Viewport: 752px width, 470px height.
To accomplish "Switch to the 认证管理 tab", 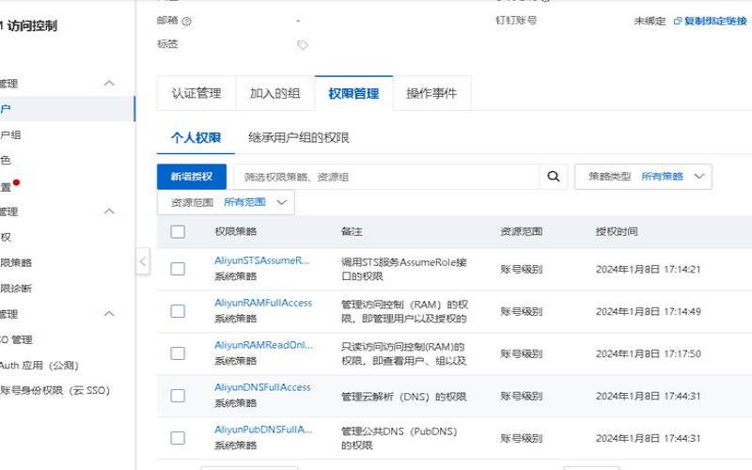I will tap(196, 93).
